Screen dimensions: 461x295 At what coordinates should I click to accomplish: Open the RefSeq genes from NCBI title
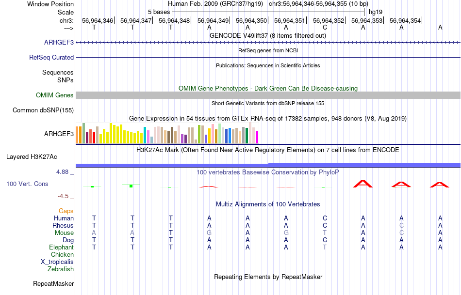(x=268, y=50)
